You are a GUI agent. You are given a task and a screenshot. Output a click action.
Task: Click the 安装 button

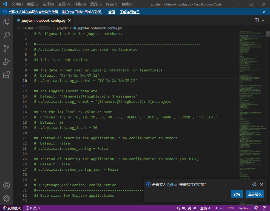click(x=237, y=194)
